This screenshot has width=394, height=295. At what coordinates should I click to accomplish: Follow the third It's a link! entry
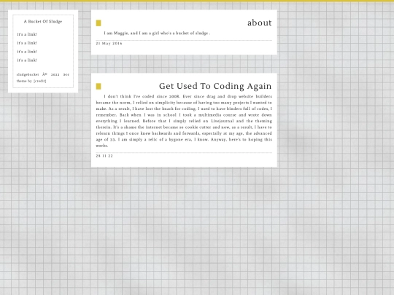click(27, 52)
